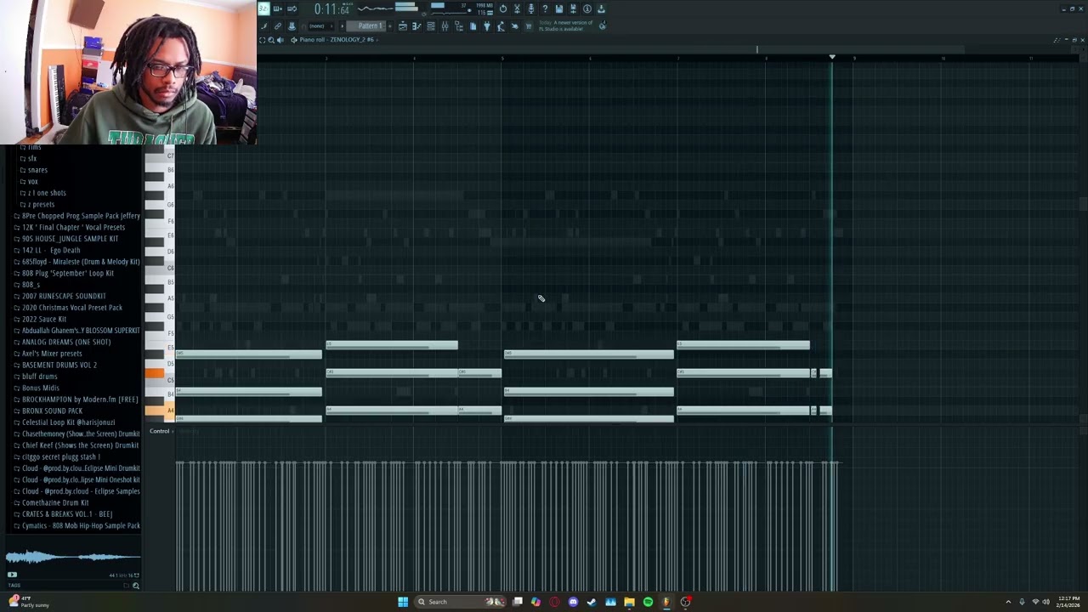Screen dimensions: 1088x612
Task: Expand 90S HOUSE_JUNGLE SAMPLE KIT folder
Action: tap(70, 239)
